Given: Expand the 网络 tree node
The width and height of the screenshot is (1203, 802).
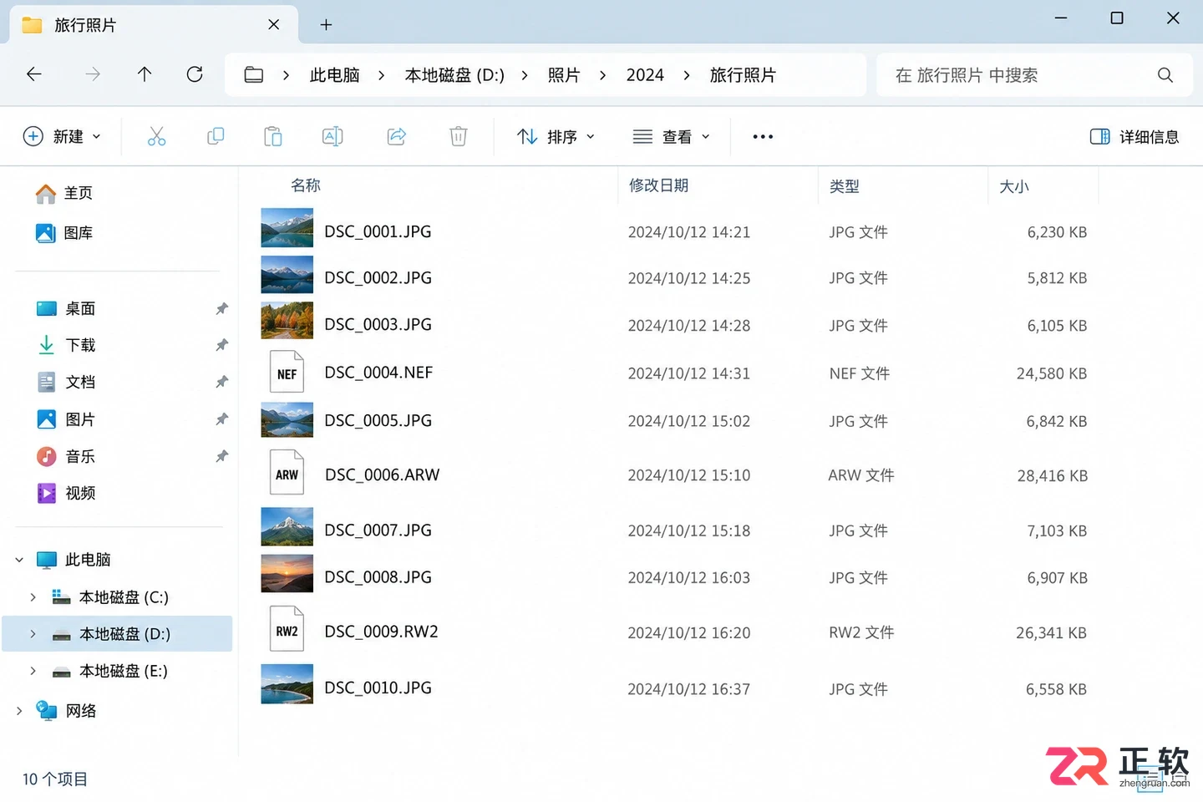Looking at the screenshot, I should pos(19,711).
